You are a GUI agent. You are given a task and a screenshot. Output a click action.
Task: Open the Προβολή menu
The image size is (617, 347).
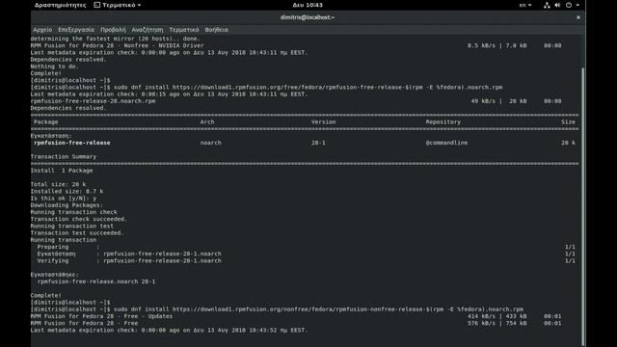(113, 30)
